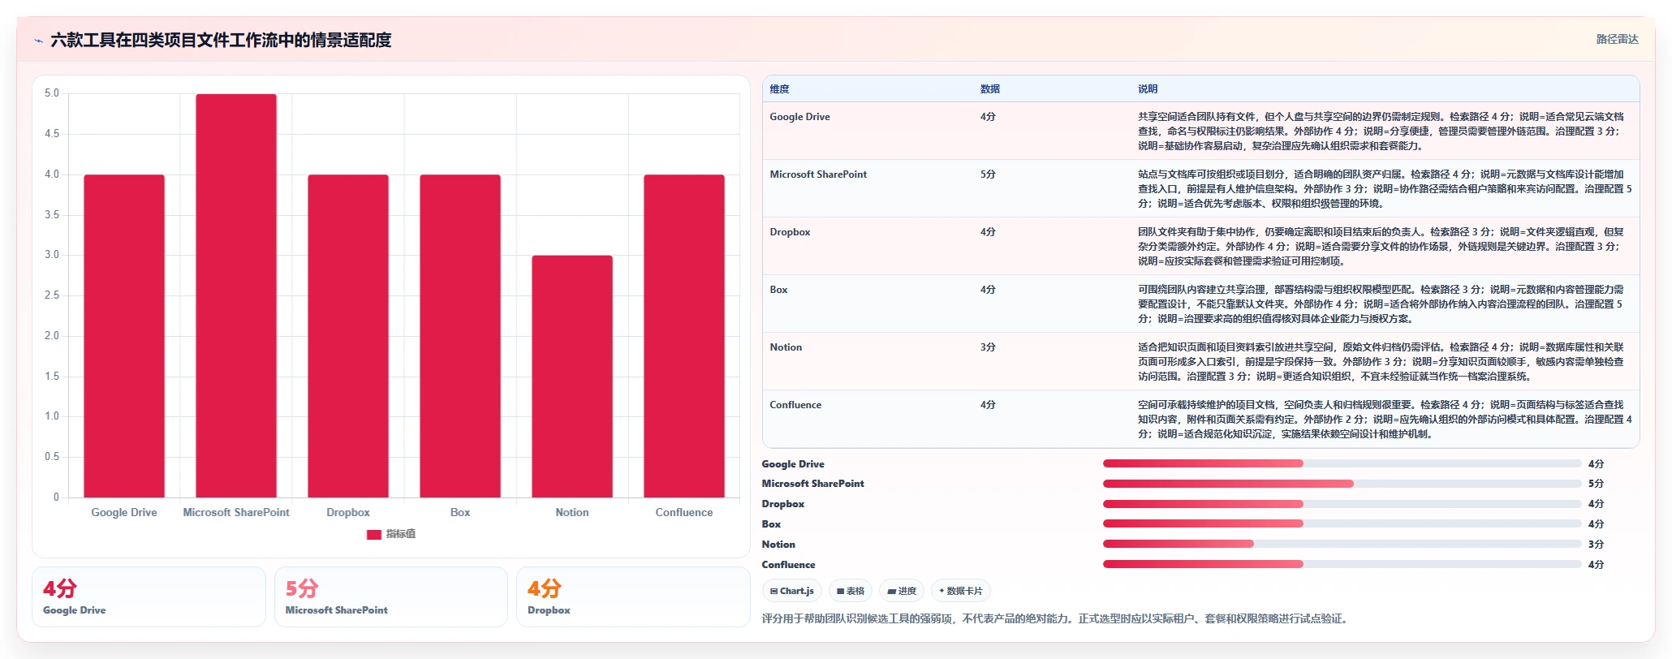
Task: Click the Microsoft SharePoint label in progress list
Action: (812, 484)
